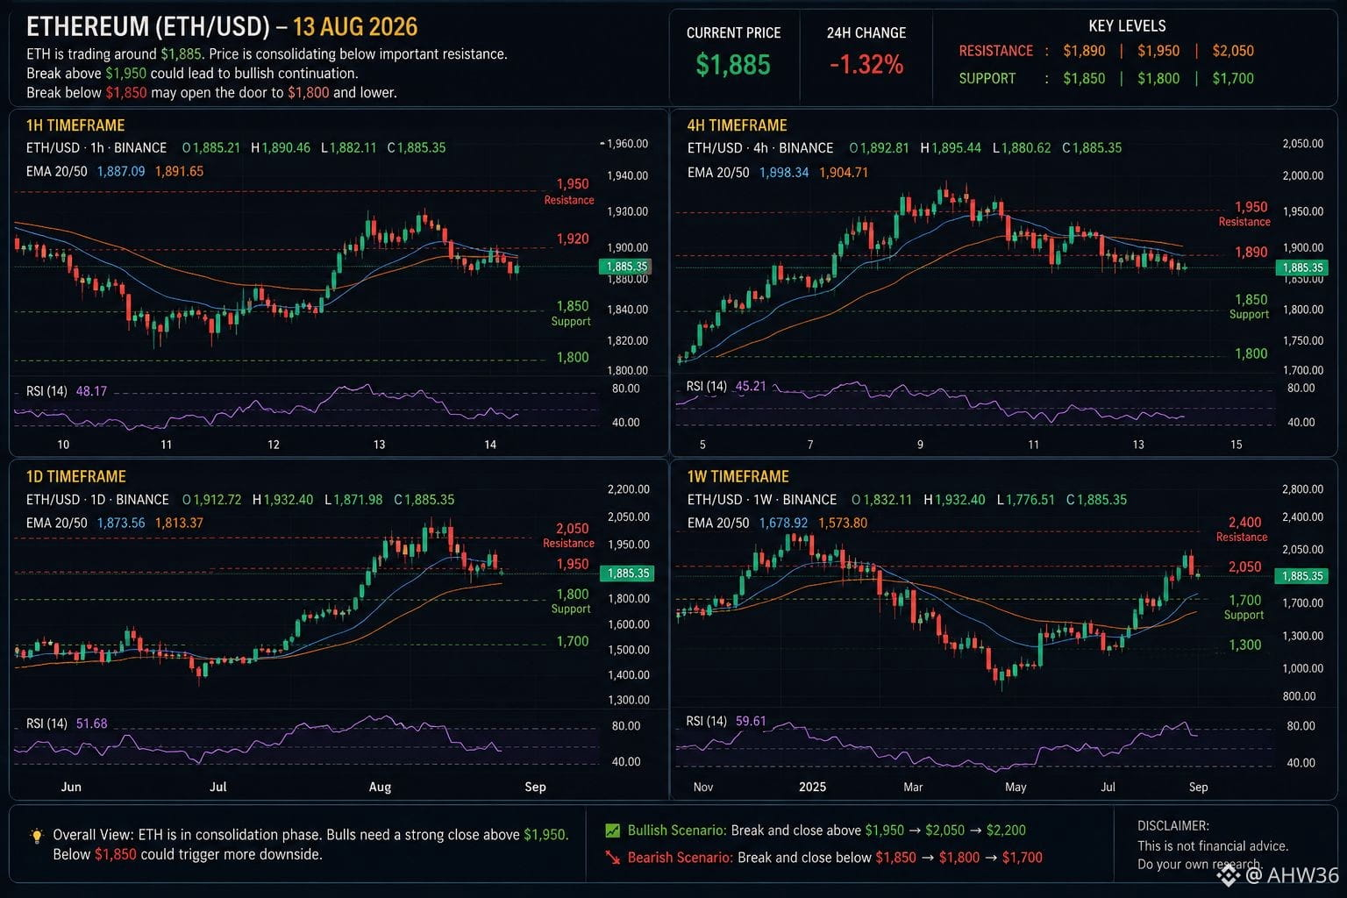Click the Bearish Scenario label
The width and height of the screenshot is (1347, 898).
pyautogui.click(x=681, y=857)
